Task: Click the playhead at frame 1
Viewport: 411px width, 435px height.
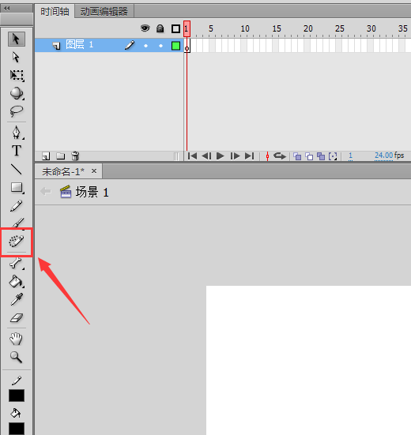Action: tap(187, 28)
